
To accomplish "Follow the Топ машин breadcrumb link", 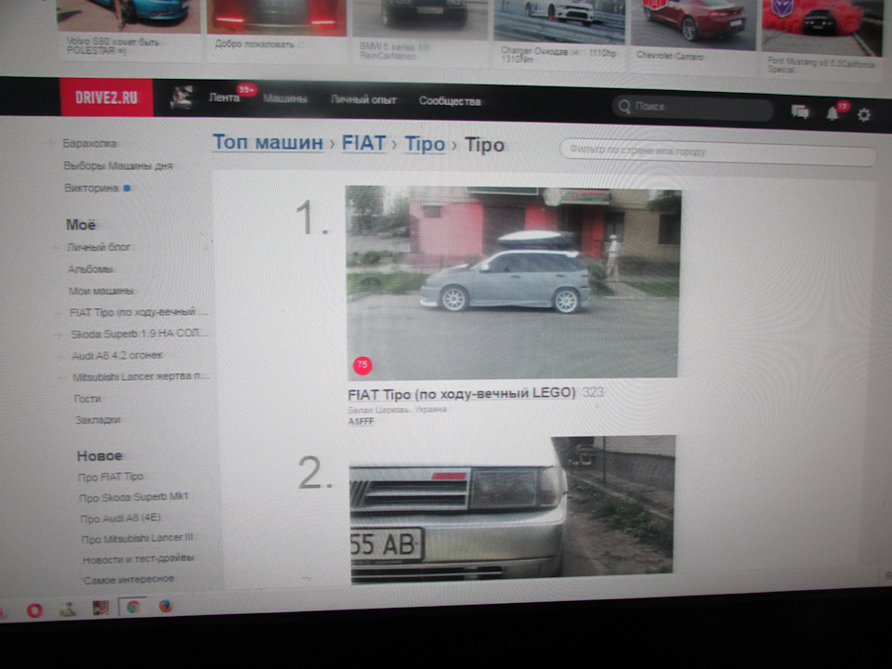I will click(268, 141).
